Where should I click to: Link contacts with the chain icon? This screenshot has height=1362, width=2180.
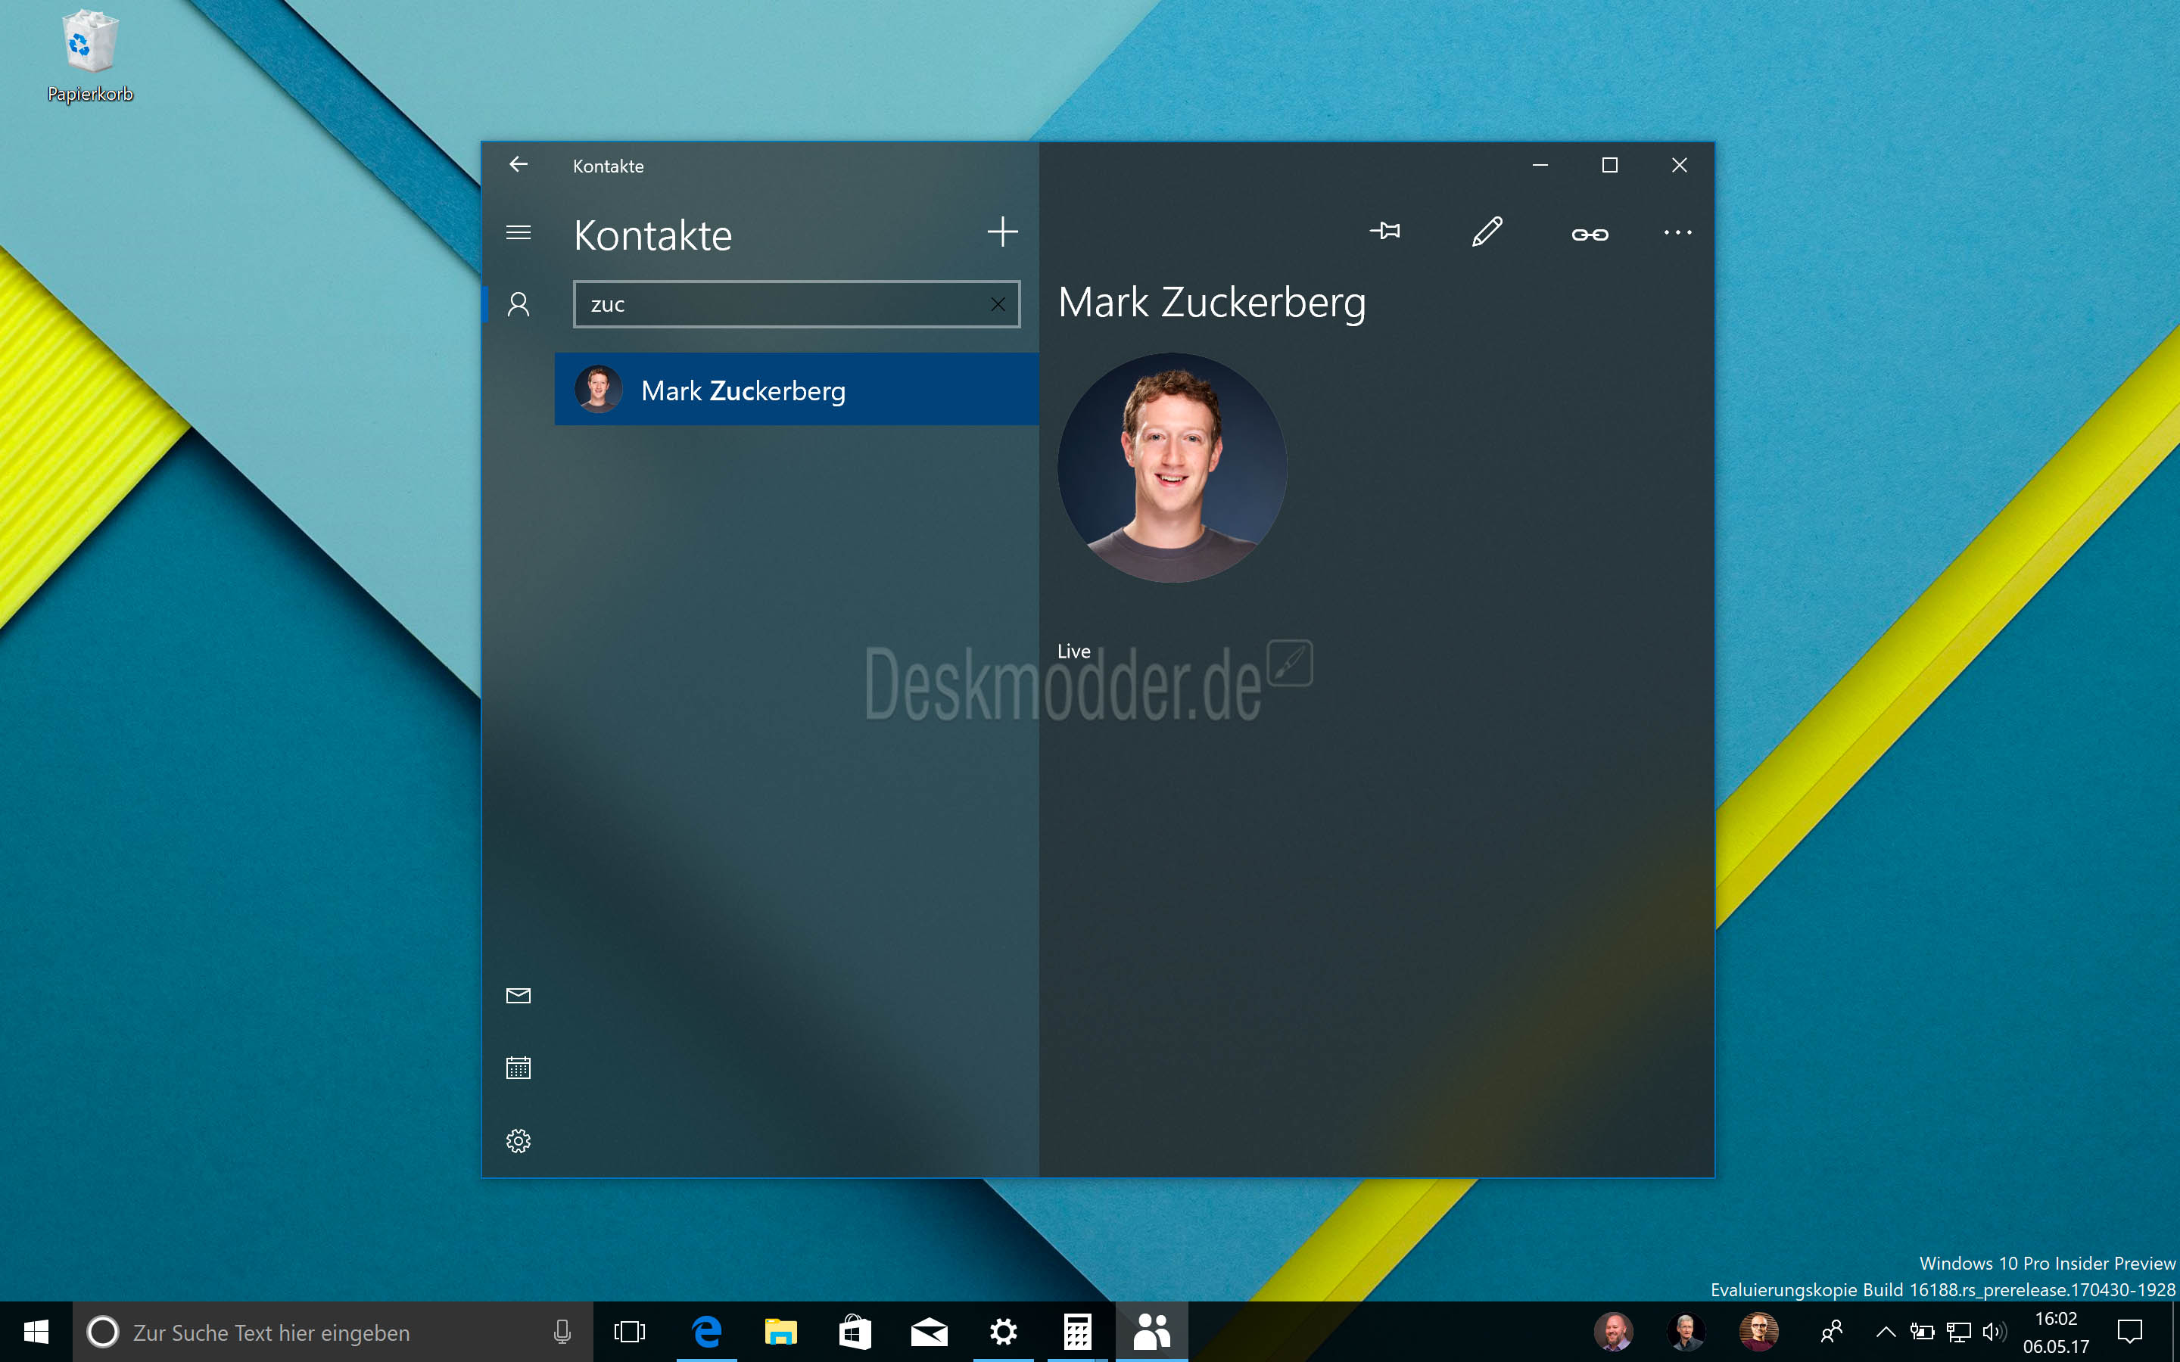(1590, 235)
